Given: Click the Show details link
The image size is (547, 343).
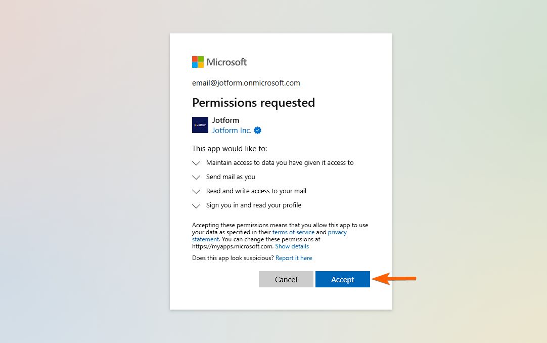Looking at the screenshot, I should point(292,246).
